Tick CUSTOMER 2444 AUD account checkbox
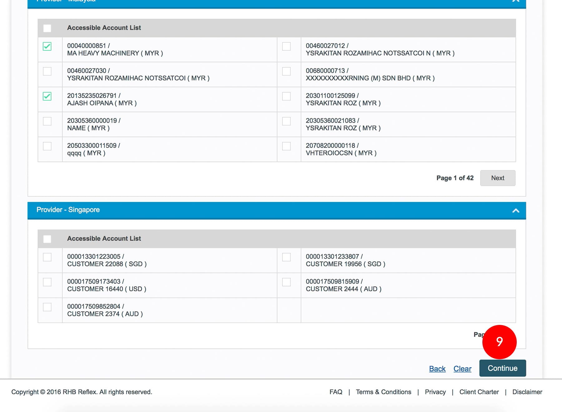 coord(286,282)
